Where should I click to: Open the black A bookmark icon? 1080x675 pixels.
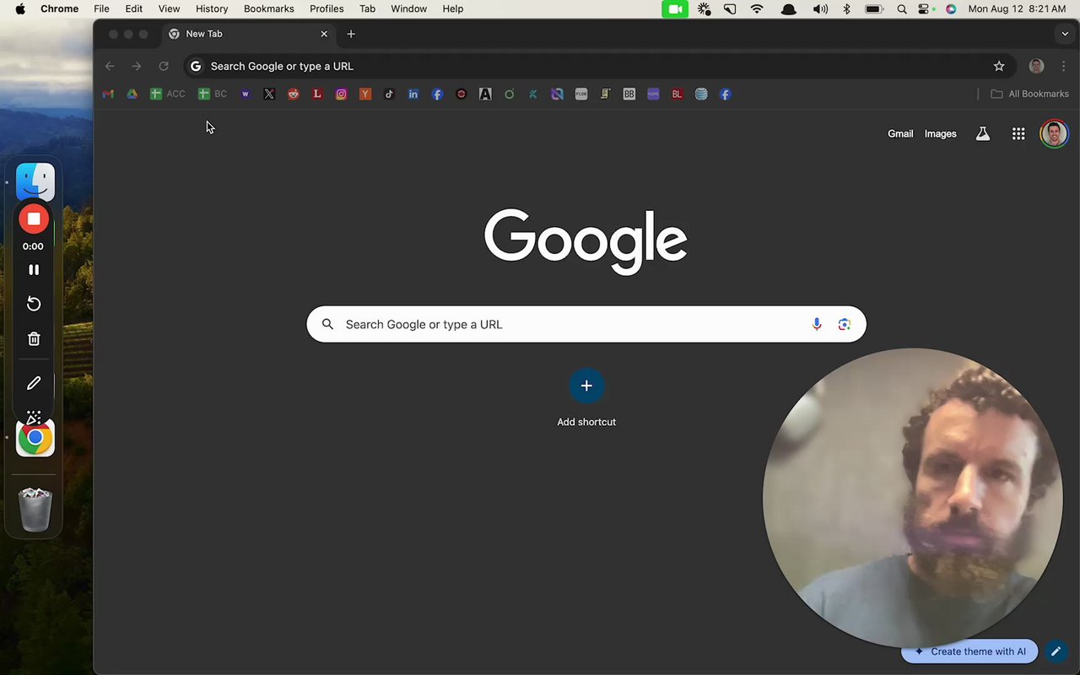click(x=485, y=94)
